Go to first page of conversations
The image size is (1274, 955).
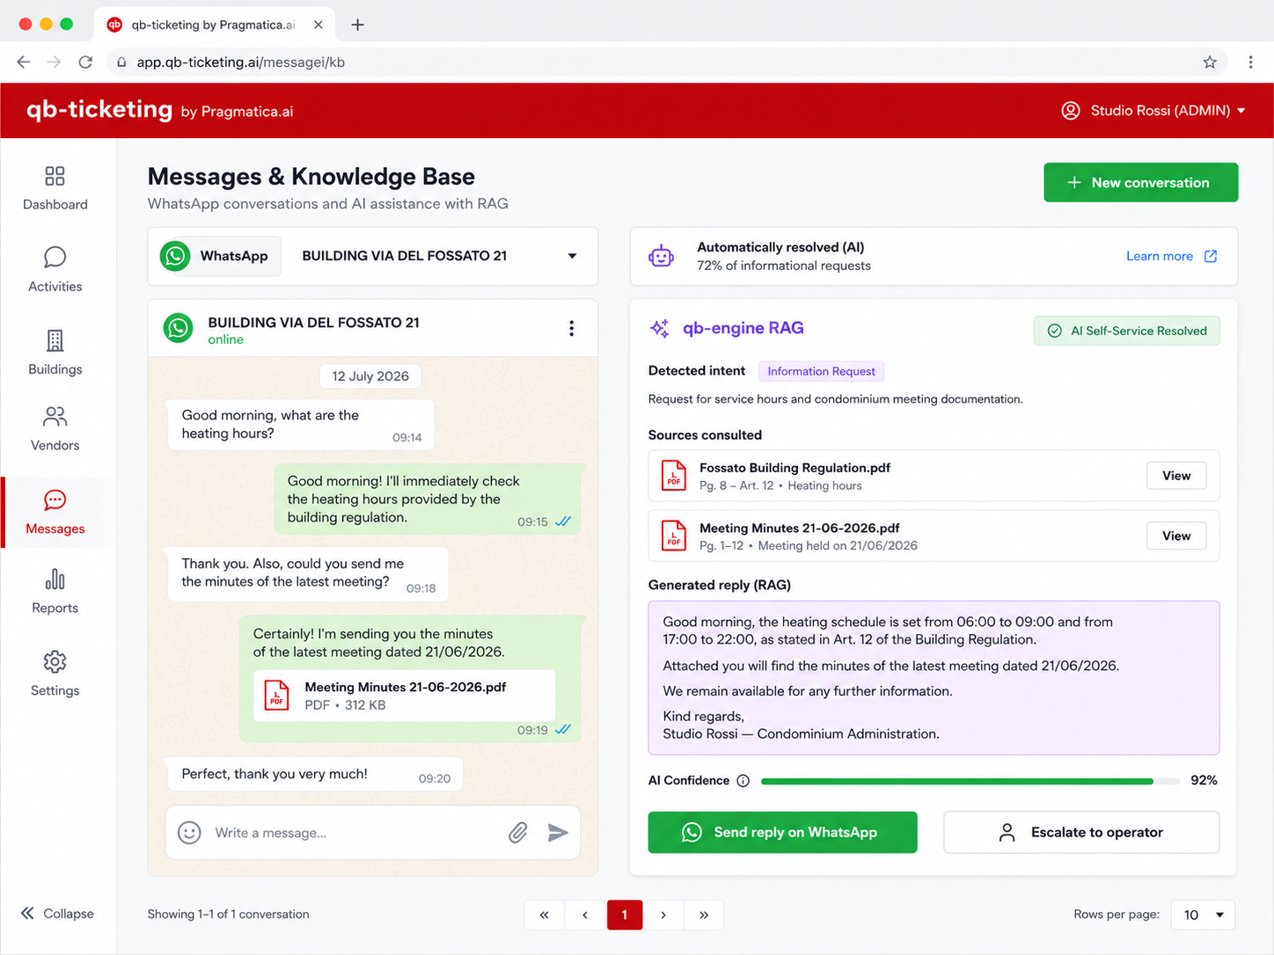coord(544,915)
